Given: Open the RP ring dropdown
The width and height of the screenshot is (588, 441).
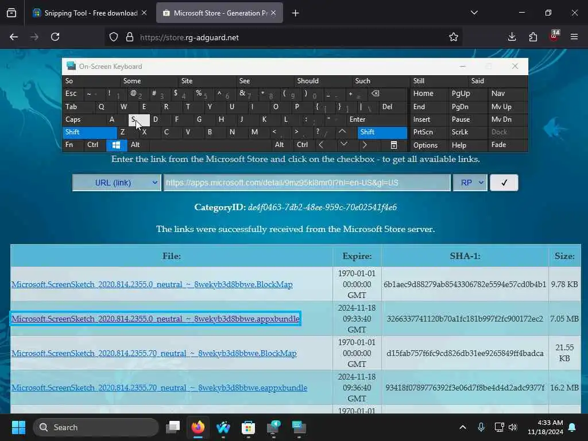Looking at the screenshot, I should click(x=470, y=183).
